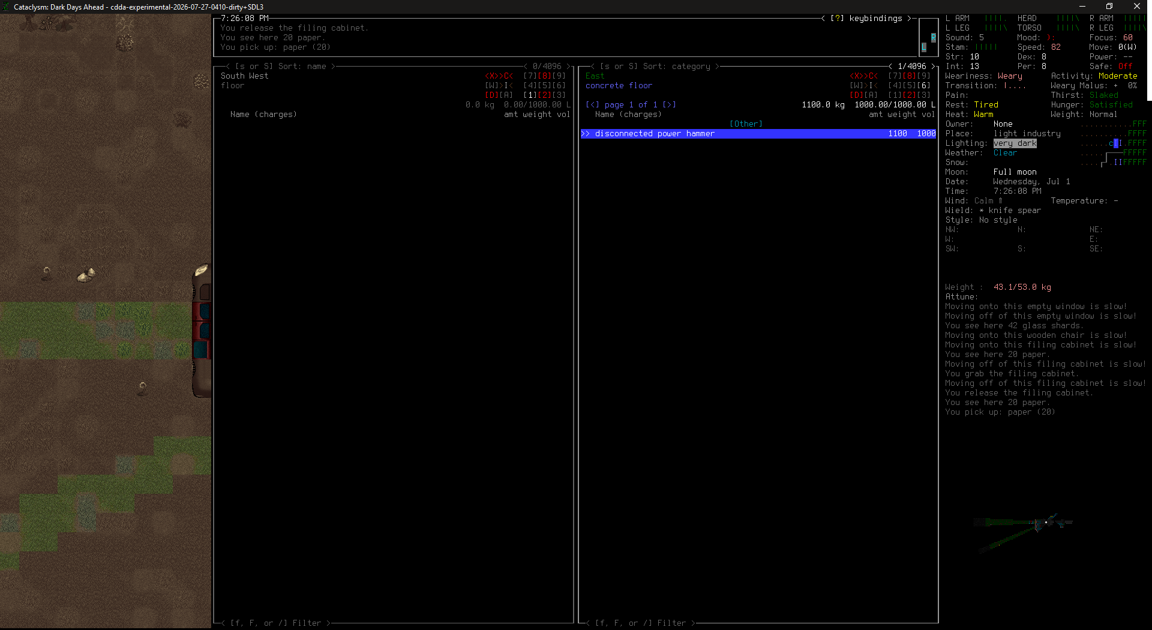The height and width of the screenshot is (630, 1152).
Task: Choose [W] worn items in South West pane
Action: [491, 86]
